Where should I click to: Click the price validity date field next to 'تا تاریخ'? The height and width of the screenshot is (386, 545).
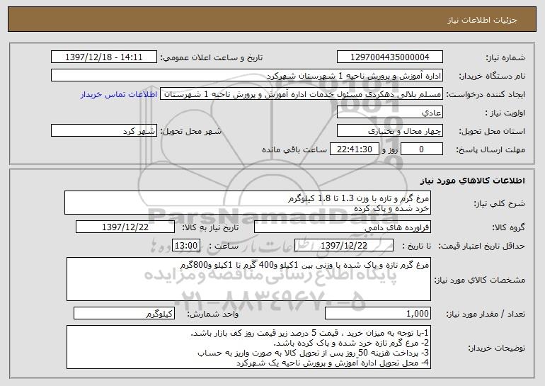click(344, 246)
